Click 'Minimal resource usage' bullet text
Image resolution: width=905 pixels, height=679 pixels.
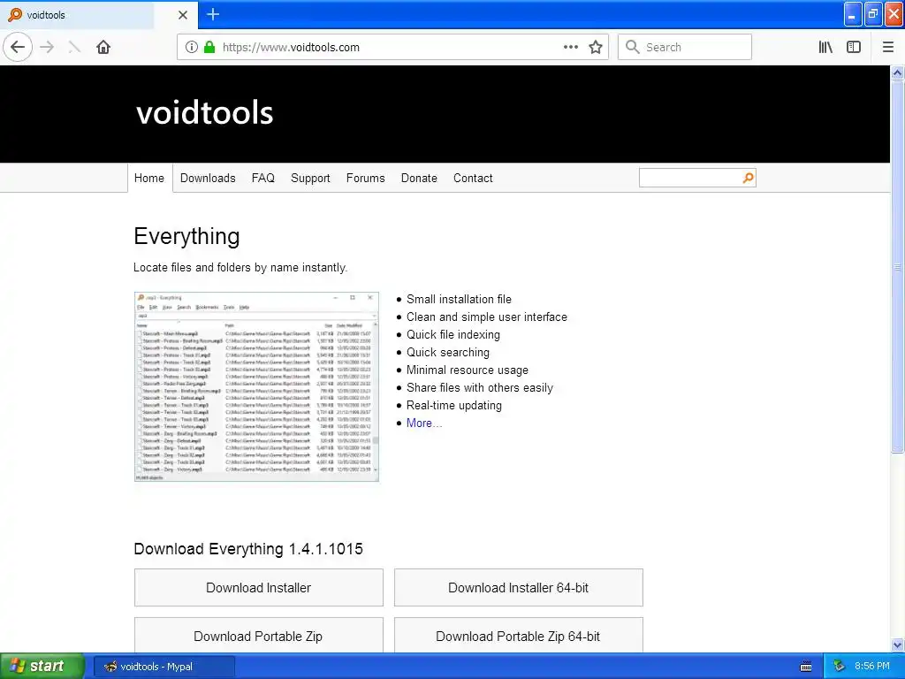tap(467, 370)
